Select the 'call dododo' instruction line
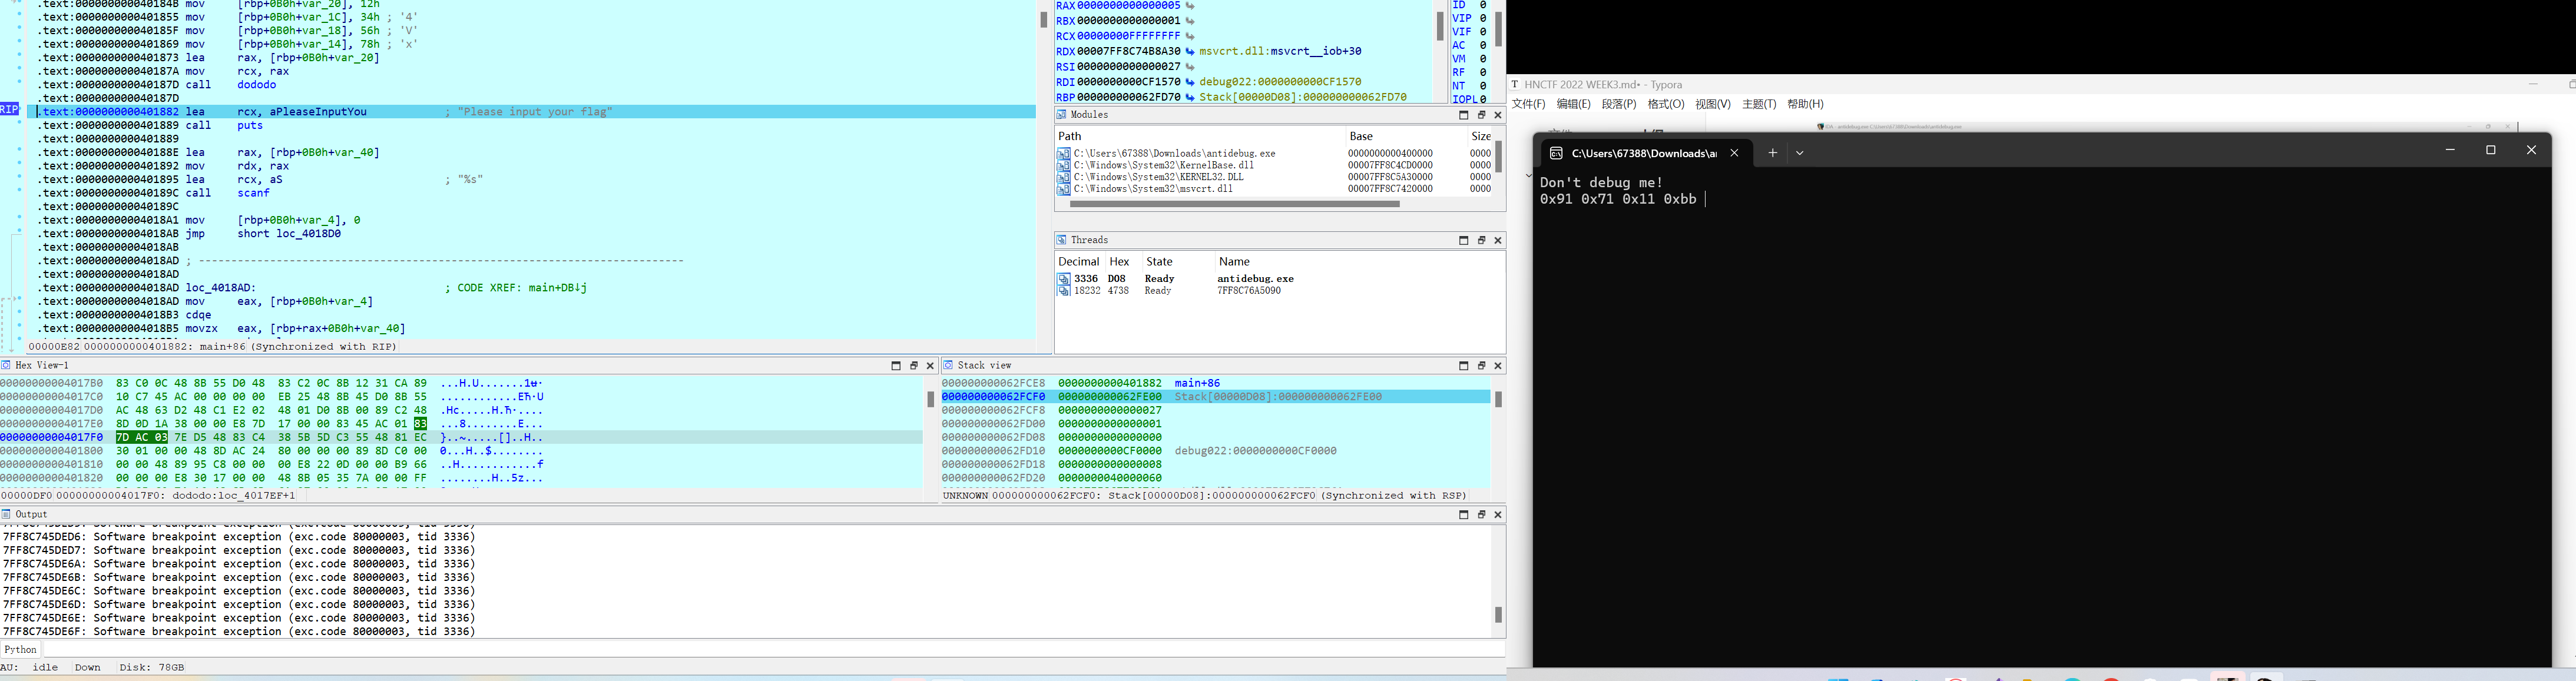 (256, 85)
